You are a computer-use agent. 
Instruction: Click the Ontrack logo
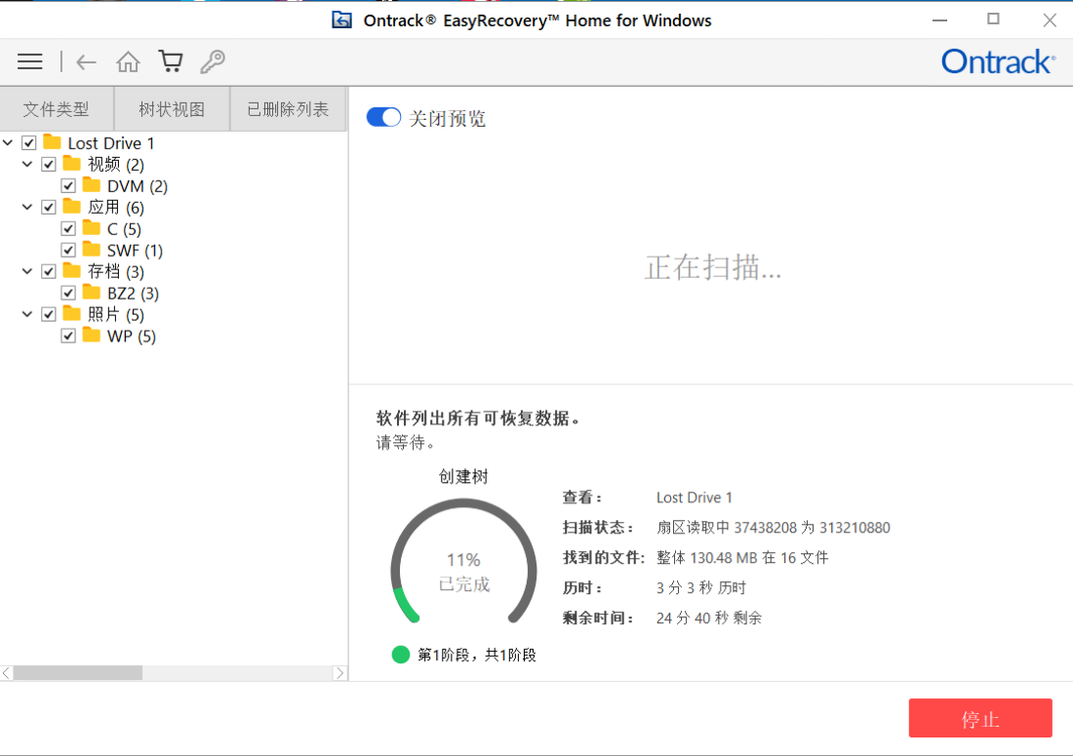[x=999, y=61]
